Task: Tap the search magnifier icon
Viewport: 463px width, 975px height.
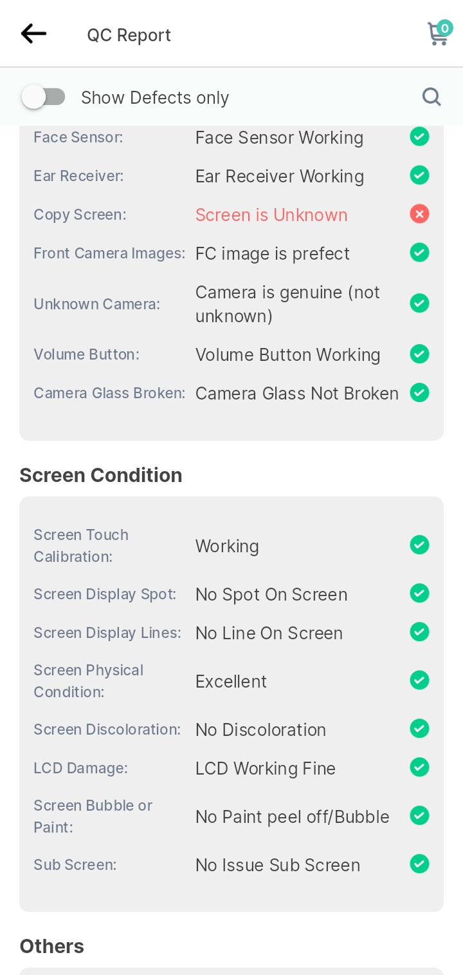Action: coord(431,97)
